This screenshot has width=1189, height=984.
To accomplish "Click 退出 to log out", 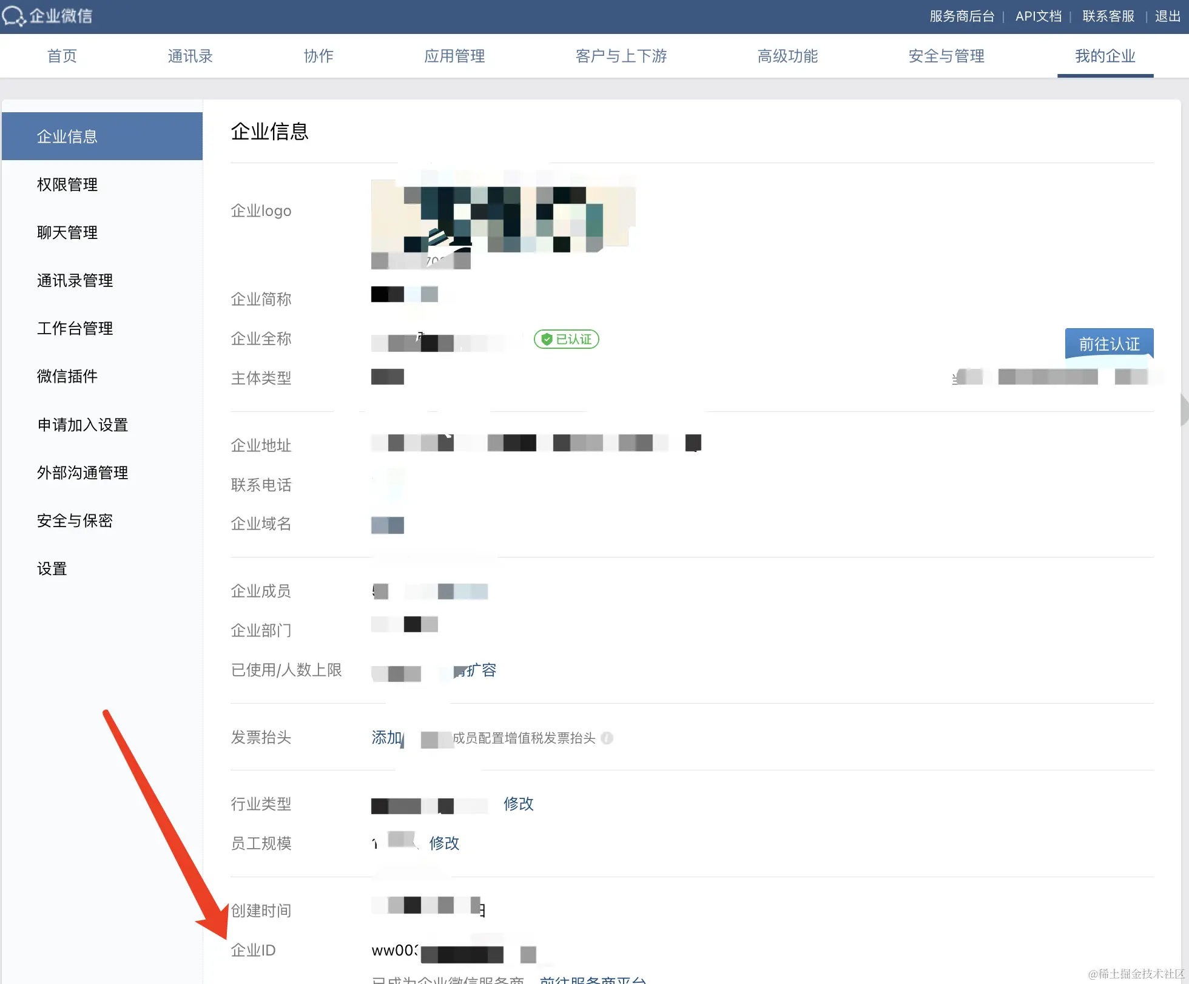I will tap(1167, 16).
